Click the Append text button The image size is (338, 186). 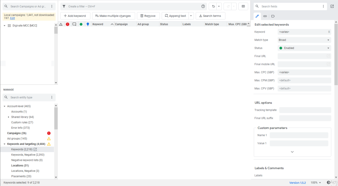coord(175,16)
